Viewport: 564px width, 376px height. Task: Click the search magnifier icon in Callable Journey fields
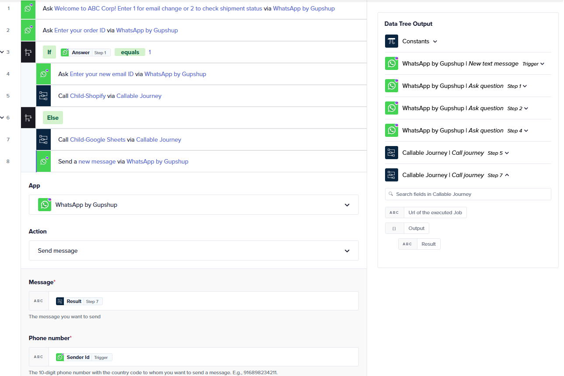pos(391,194)
